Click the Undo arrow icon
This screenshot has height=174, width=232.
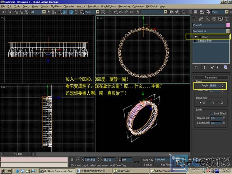pyautogui.click(x=4, y=12)
